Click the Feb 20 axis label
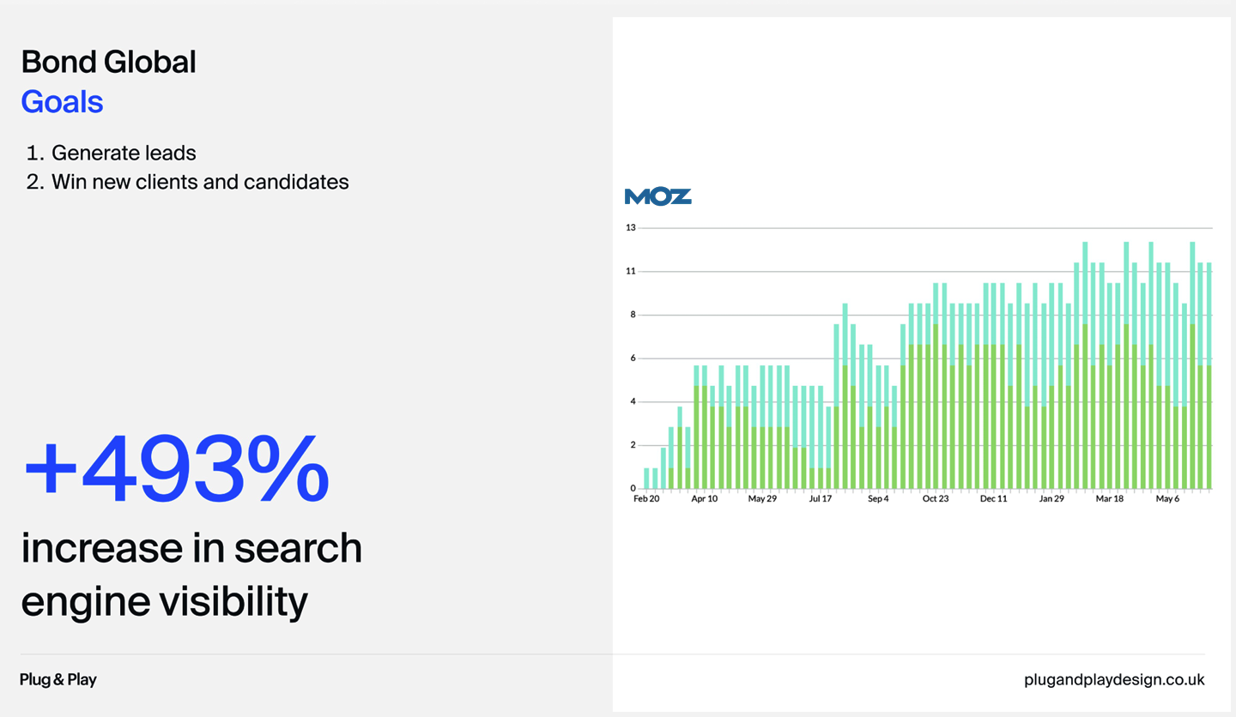The width and height of the screenshot is (1236, 717). 646,498
